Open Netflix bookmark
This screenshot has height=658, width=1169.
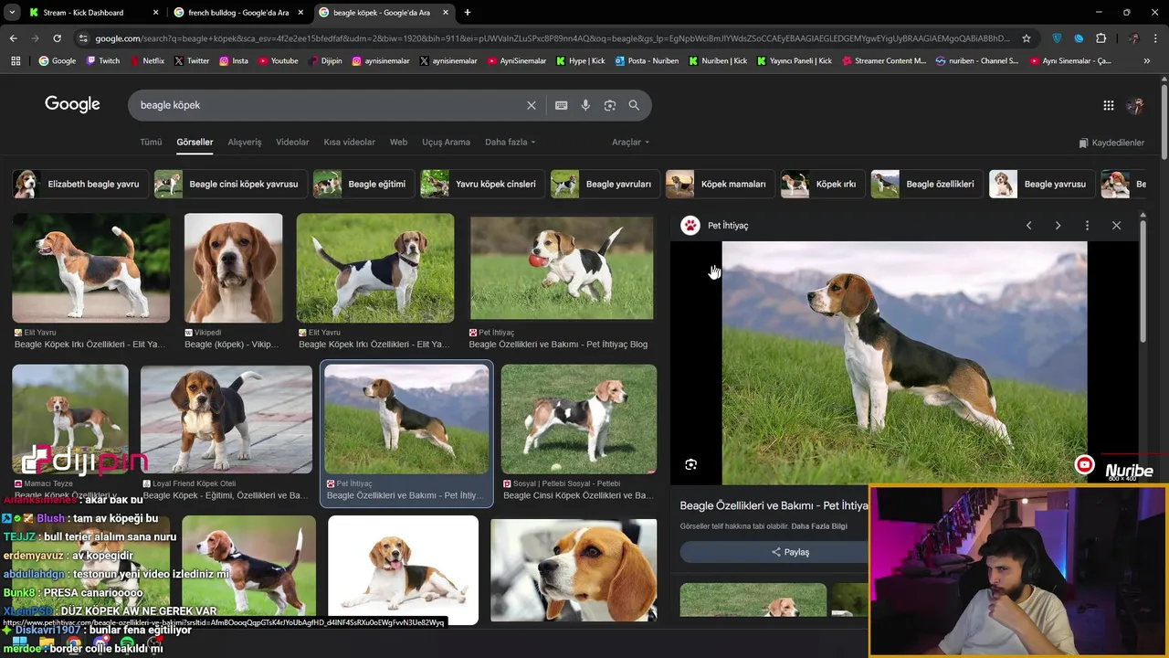pyautogui.click(x=146, y=60)
